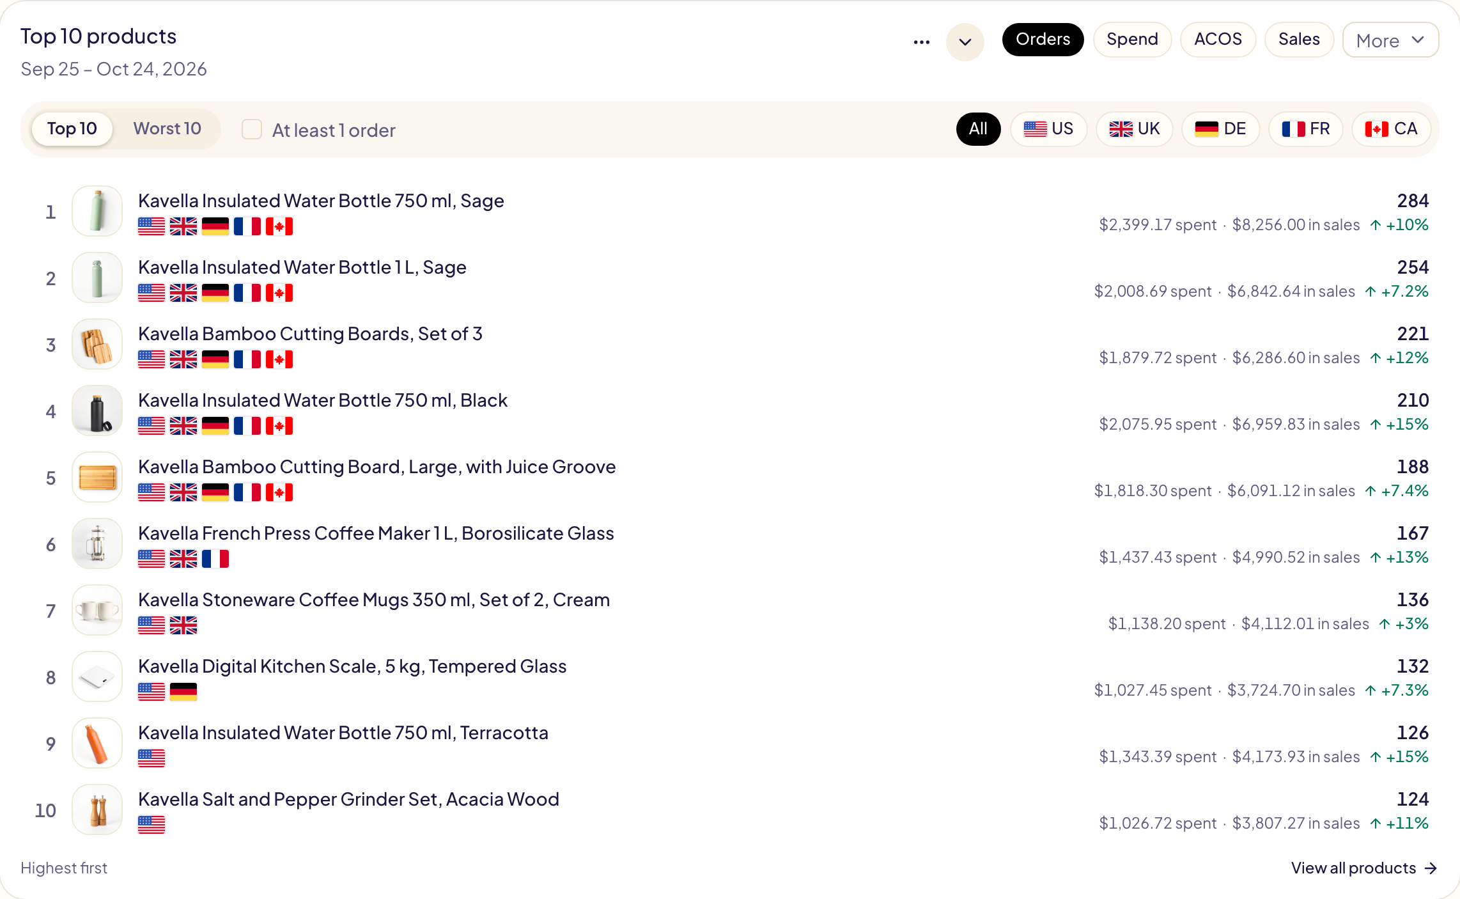
Task: Click the Black 750 ml bottle thumbnail
Action: click(97, 410)
